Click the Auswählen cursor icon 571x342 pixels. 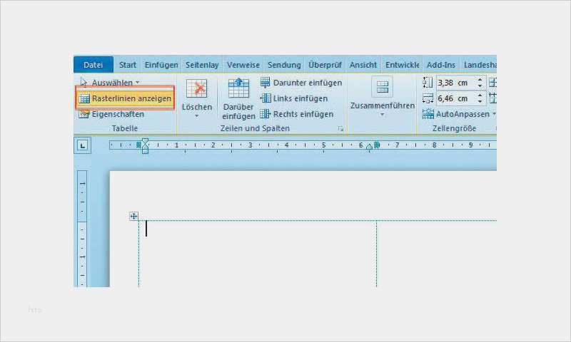click(x=84, y=82)
